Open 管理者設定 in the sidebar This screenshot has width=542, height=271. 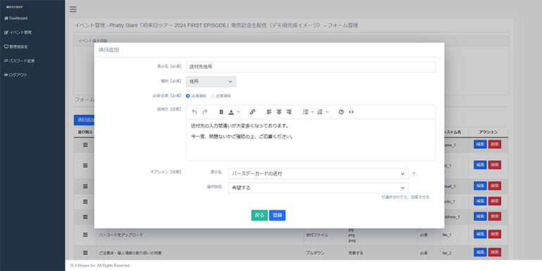click(x=16, y=46)
